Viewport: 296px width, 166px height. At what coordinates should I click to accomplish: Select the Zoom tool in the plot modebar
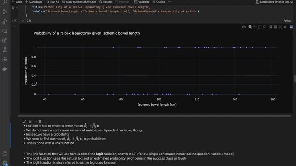(250, 27)
